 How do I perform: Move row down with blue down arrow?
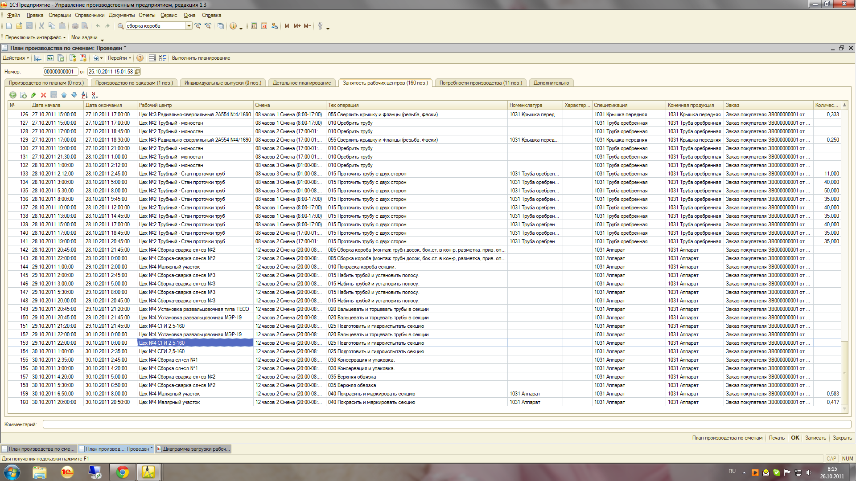tap(74, 95)
